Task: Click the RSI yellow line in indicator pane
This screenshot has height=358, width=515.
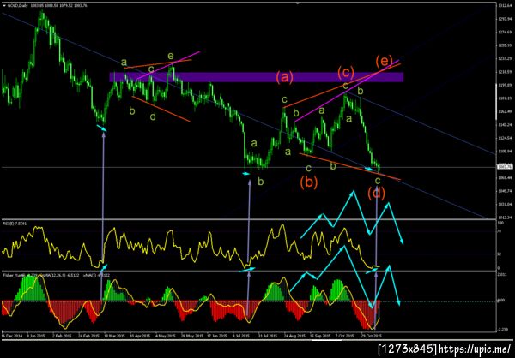Action: [191, 248]
